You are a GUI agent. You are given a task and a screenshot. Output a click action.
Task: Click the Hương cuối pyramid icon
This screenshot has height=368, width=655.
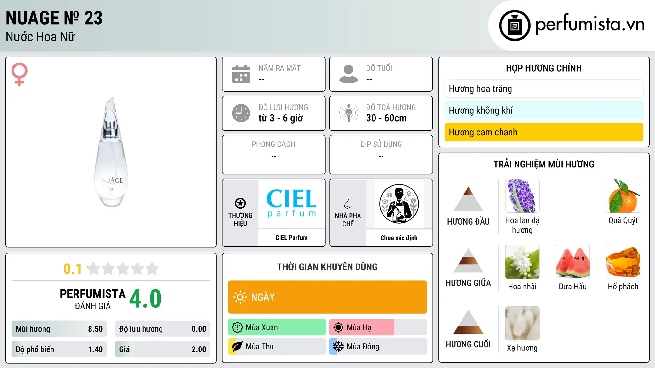[468, 322]
